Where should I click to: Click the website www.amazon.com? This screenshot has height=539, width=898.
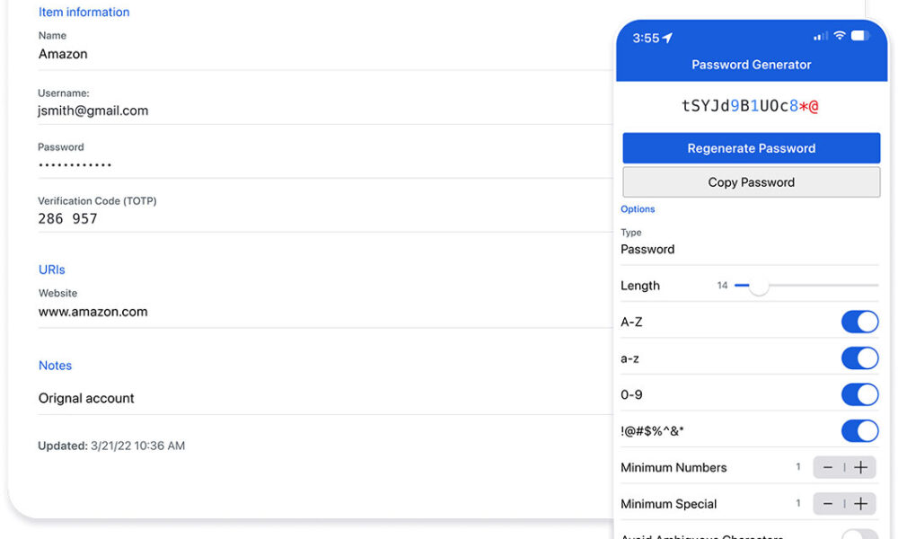92,312
